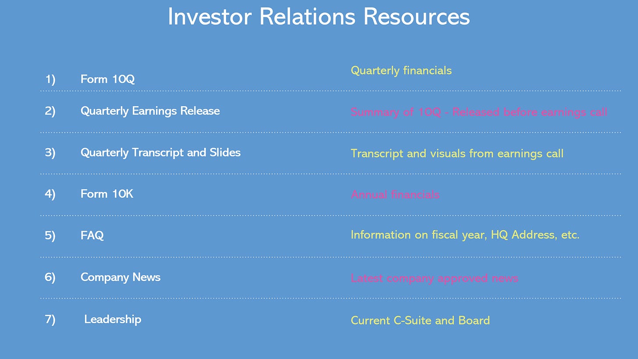Click Current C-Suite and Board text
The image size is (638, 359).
pos(420,320)
